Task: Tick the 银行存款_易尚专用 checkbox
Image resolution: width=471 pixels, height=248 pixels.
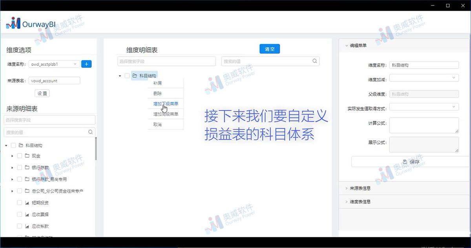Action: pos(20,179)
